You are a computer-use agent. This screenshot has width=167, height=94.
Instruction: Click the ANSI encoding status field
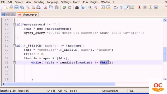(132, 91)
